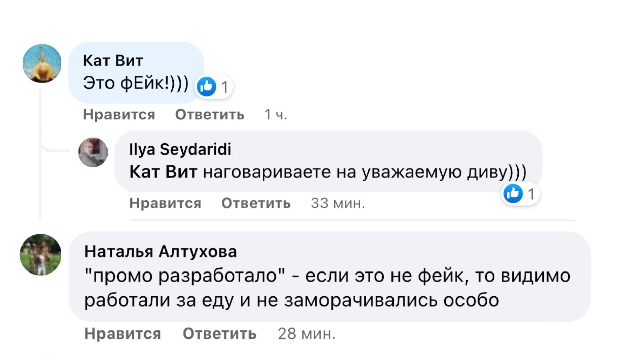Image resolution: width=643 pixels, height=362 pixels.
Task: Click the bold Кат Вит mention in reply
Action: 163,172
